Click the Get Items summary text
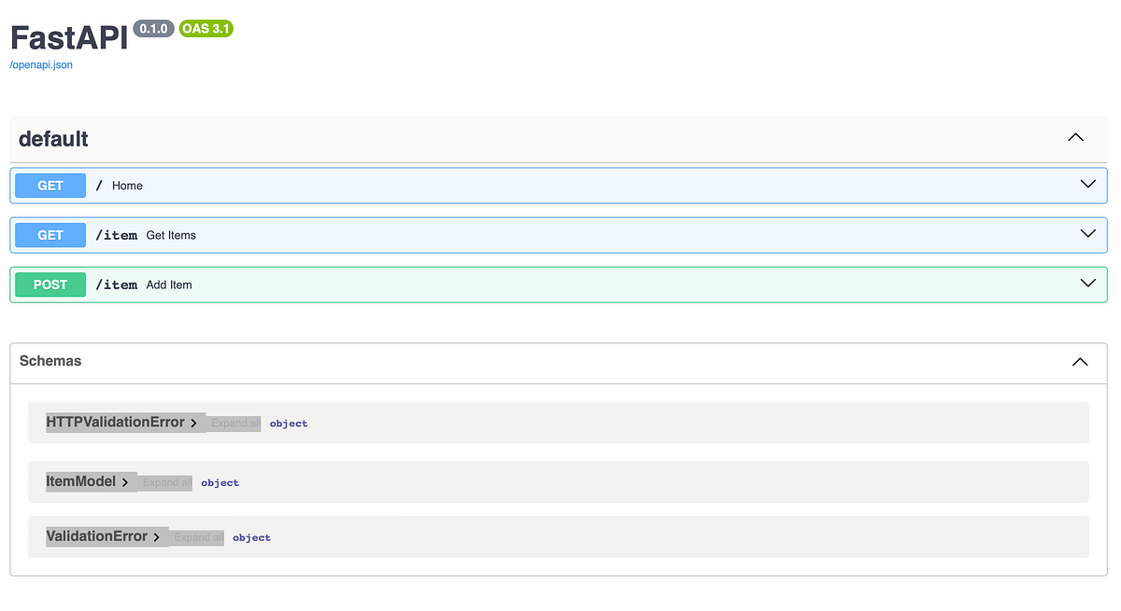Image resolution: width=1121 pixels, height=611 pixels. tap(171, 235)
